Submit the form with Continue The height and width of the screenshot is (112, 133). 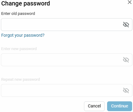pyautogui.click(x=120, y=106)
